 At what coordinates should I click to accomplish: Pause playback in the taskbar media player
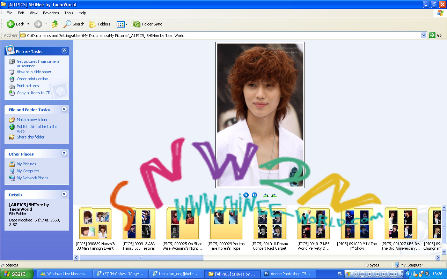click(x=362, y=274)
